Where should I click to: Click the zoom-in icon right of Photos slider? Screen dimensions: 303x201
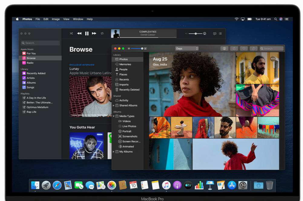pos(145,49)
